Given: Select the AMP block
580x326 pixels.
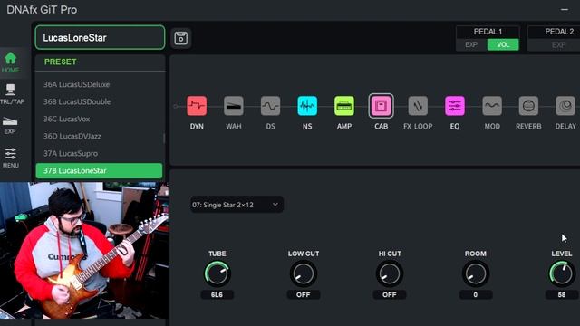Looking at the screenshot, I should [x=344, y=106].
